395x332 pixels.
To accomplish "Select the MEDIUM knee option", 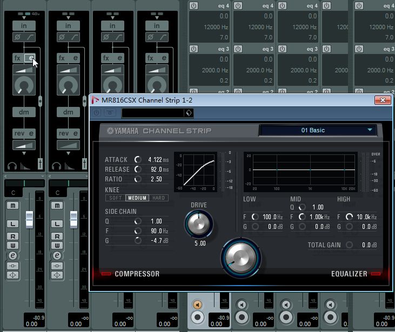I will [x=137, y=198].
